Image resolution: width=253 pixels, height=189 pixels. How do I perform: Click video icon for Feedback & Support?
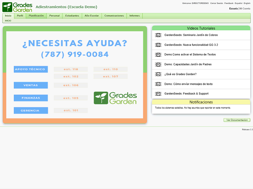click(158, 94)
